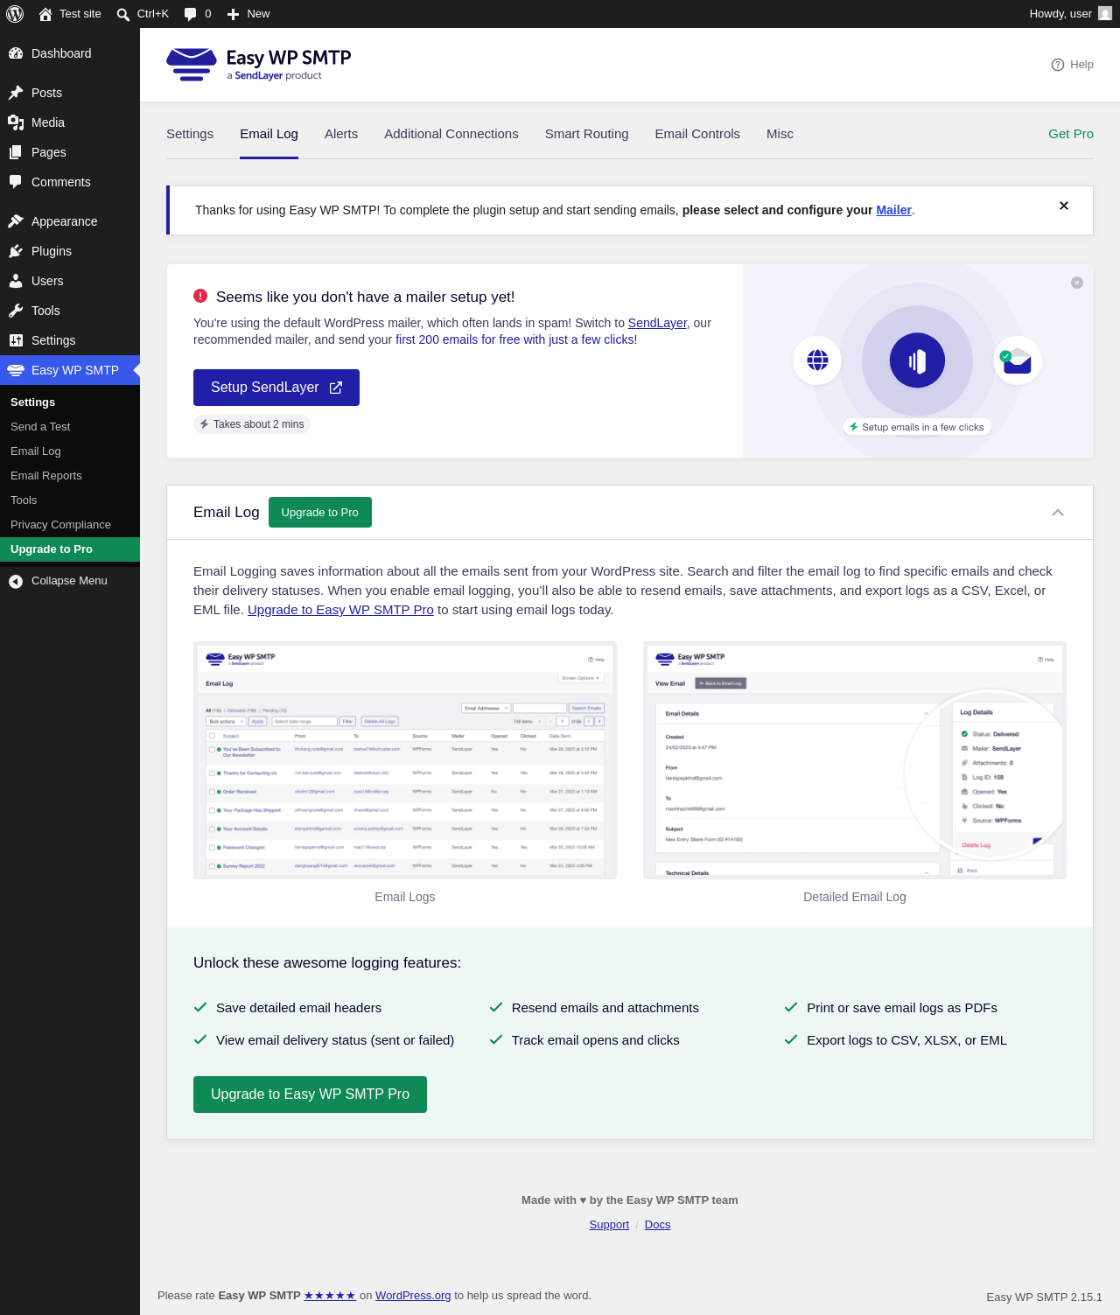
Task: Click the globe icon in SendLayer illustration
Action: 817,360
